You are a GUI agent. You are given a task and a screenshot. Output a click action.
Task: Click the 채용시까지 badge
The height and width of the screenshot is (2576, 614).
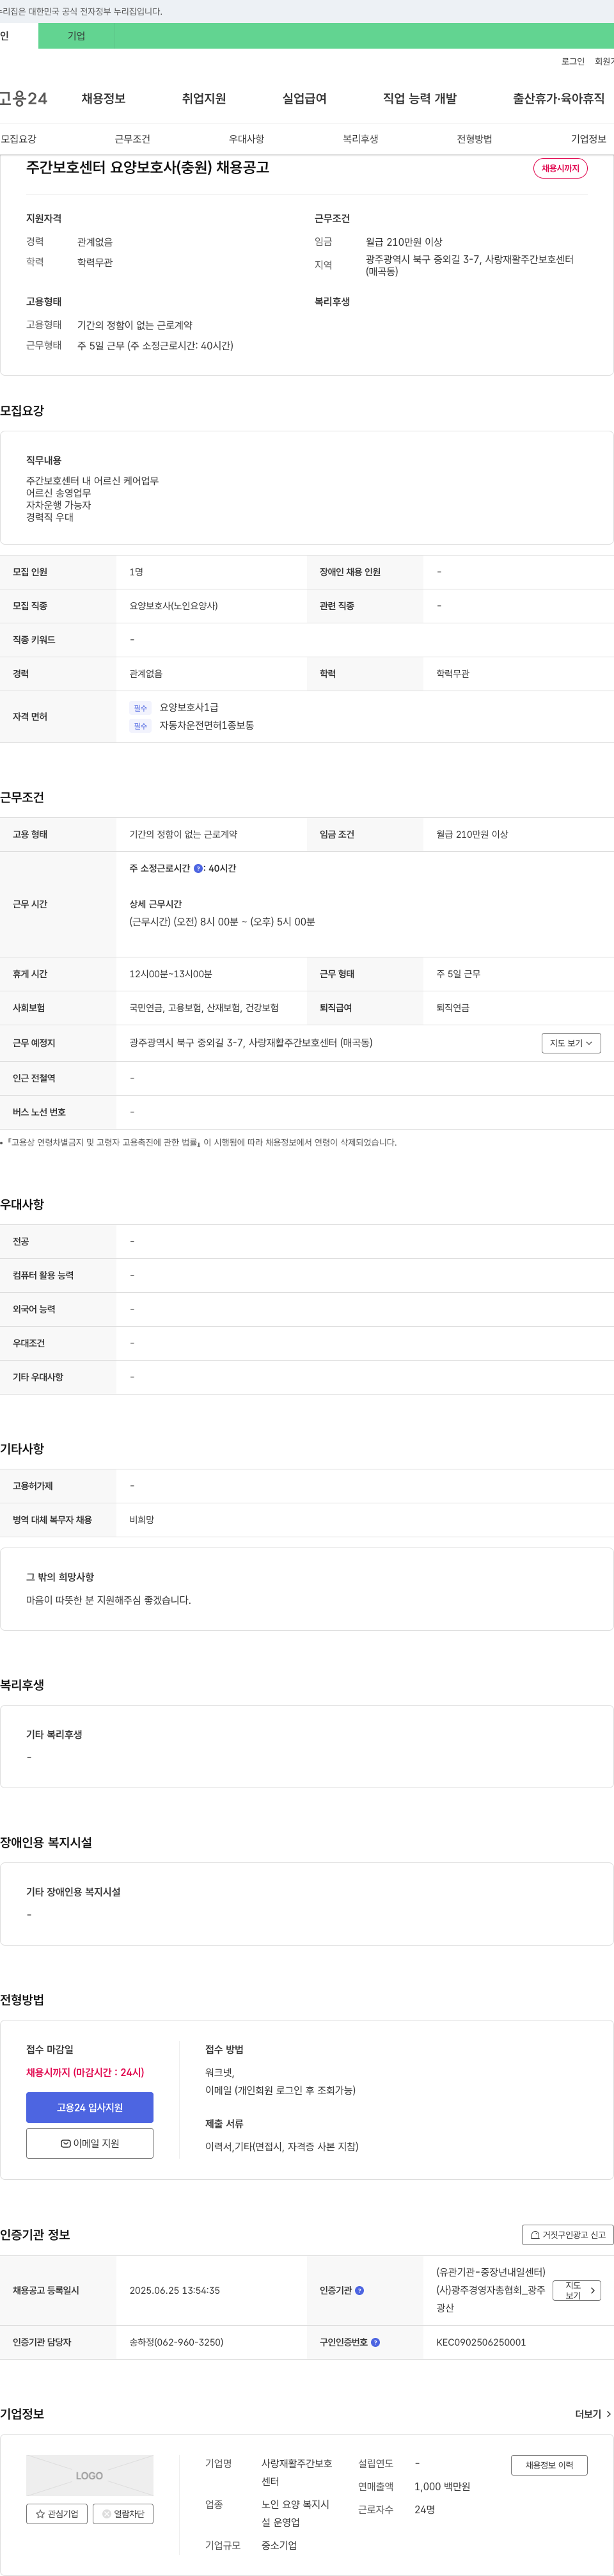560,168
